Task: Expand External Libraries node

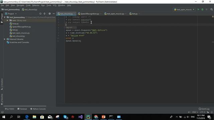Action: (5, 39)
